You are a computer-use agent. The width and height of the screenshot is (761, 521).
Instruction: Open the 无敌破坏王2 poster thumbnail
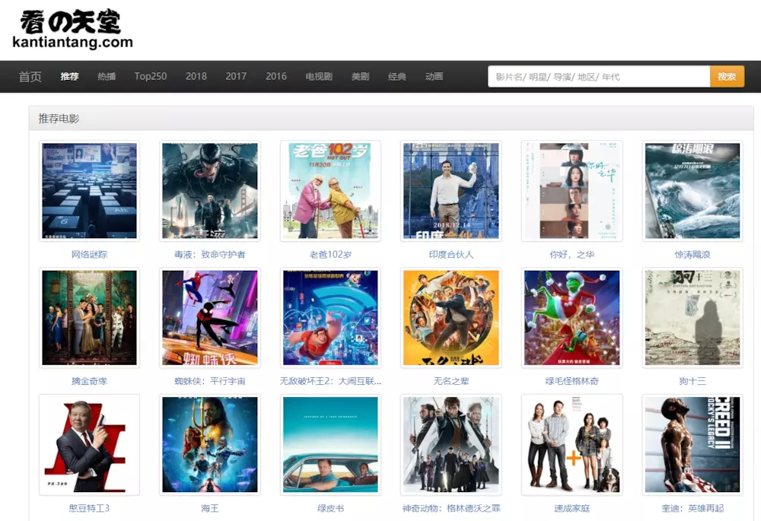click(x=330, y=318)
